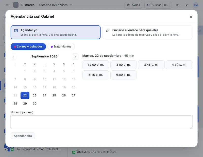Select day 24 in the calendar

tap(44, 95)
